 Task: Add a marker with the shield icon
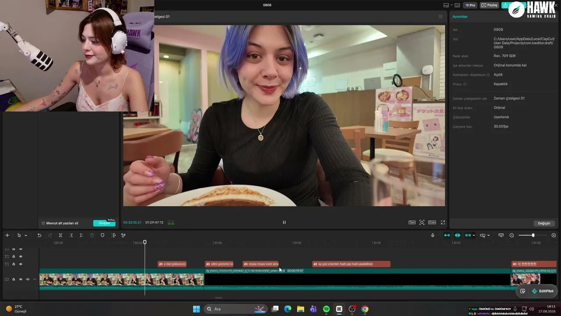coord(103,235)
